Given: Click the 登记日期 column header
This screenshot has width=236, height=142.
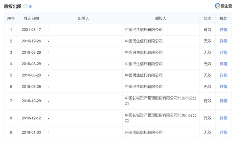Looking at the screenshot, I should pos(31,18).
